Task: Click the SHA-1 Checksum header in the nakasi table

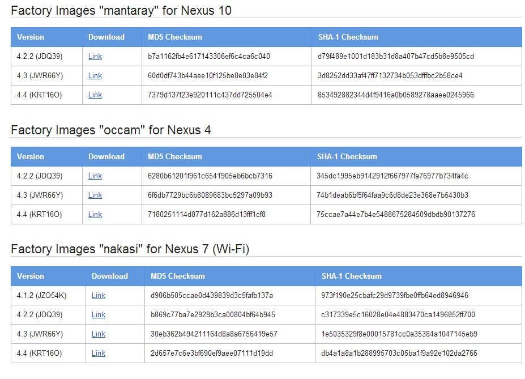Action: point(352,276)
